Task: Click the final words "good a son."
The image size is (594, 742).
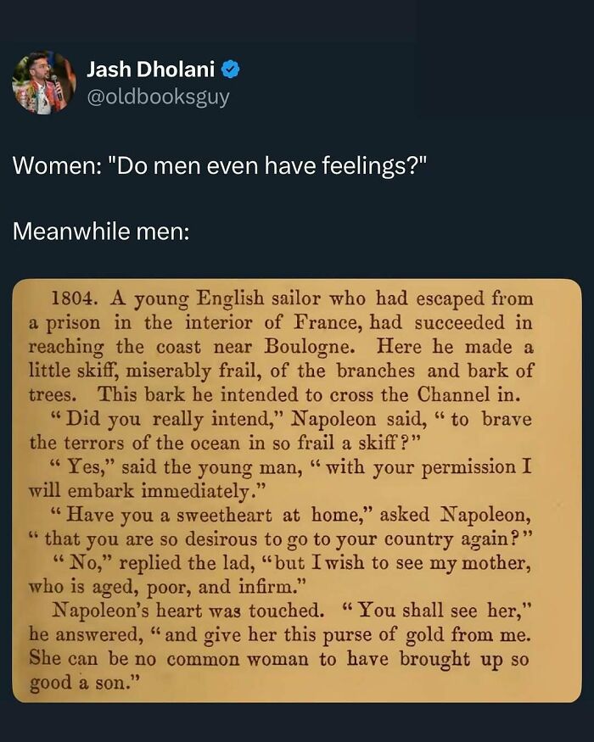Action: tap(81, 683)
